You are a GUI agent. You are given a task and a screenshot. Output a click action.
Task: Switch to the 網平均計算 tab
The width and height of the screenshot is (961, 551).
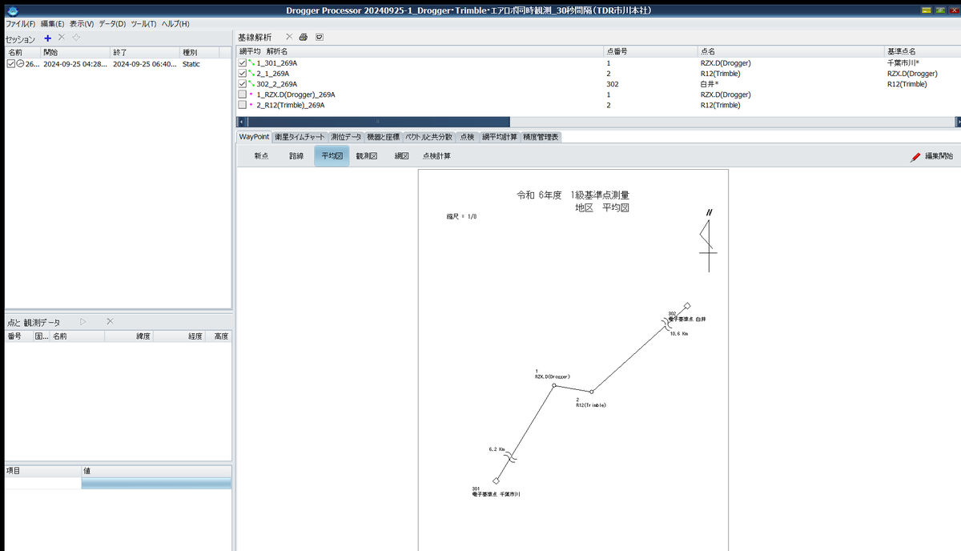tap(499, 137)
